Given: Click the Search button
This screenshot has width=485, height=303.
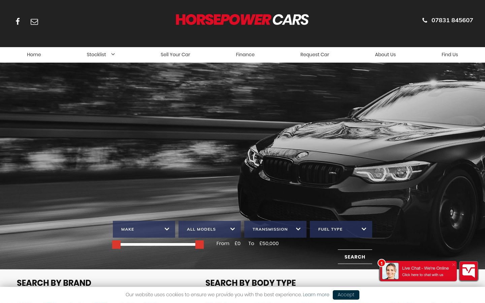Looking at the screenshot, I should (x=355, y=257).
